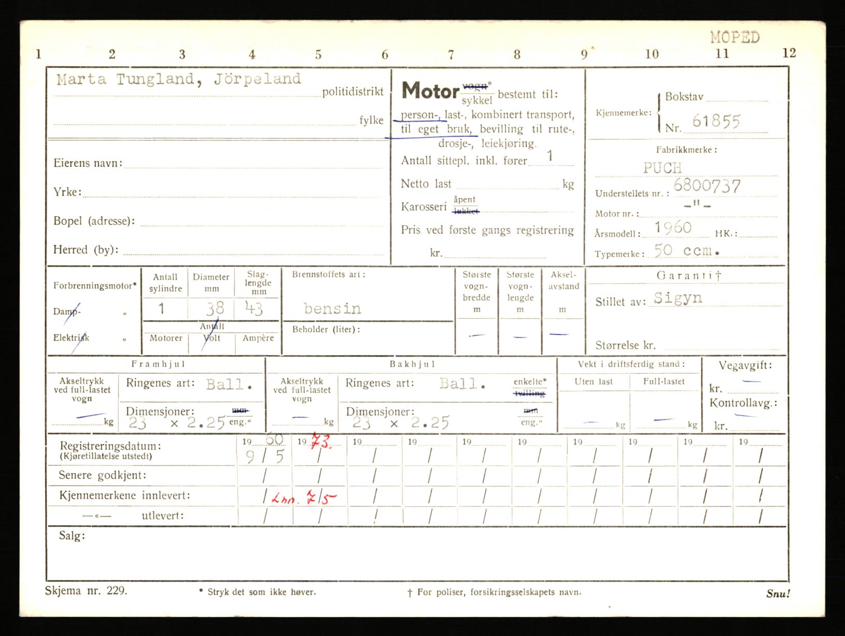The image size is (845, 636).
Task: Click the cylinder diameter value 38
Action: click(215, 308)
